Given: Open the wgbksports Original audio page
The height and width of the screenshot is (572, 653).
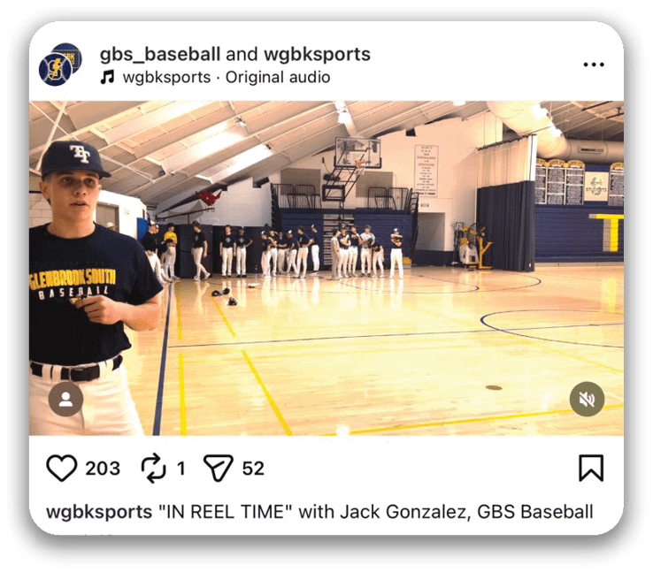Looking at the screenshot, I should click(x=227, y=78).
